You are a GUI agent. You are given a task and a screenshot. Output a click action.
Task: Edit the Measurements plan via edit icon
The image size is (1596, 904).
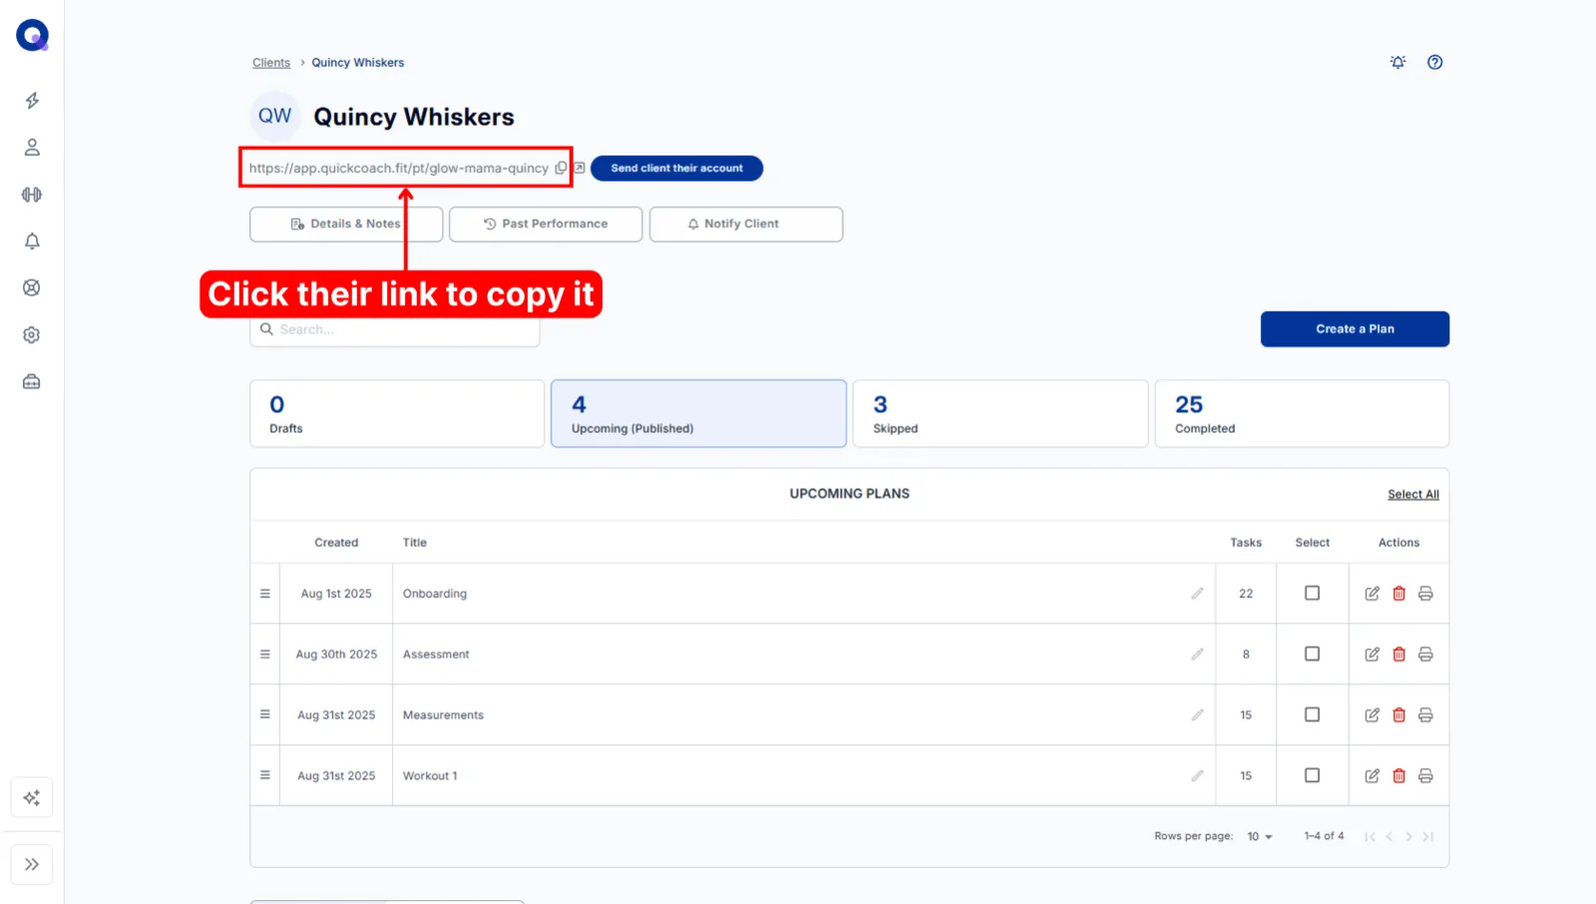[x=1372, y=715]
